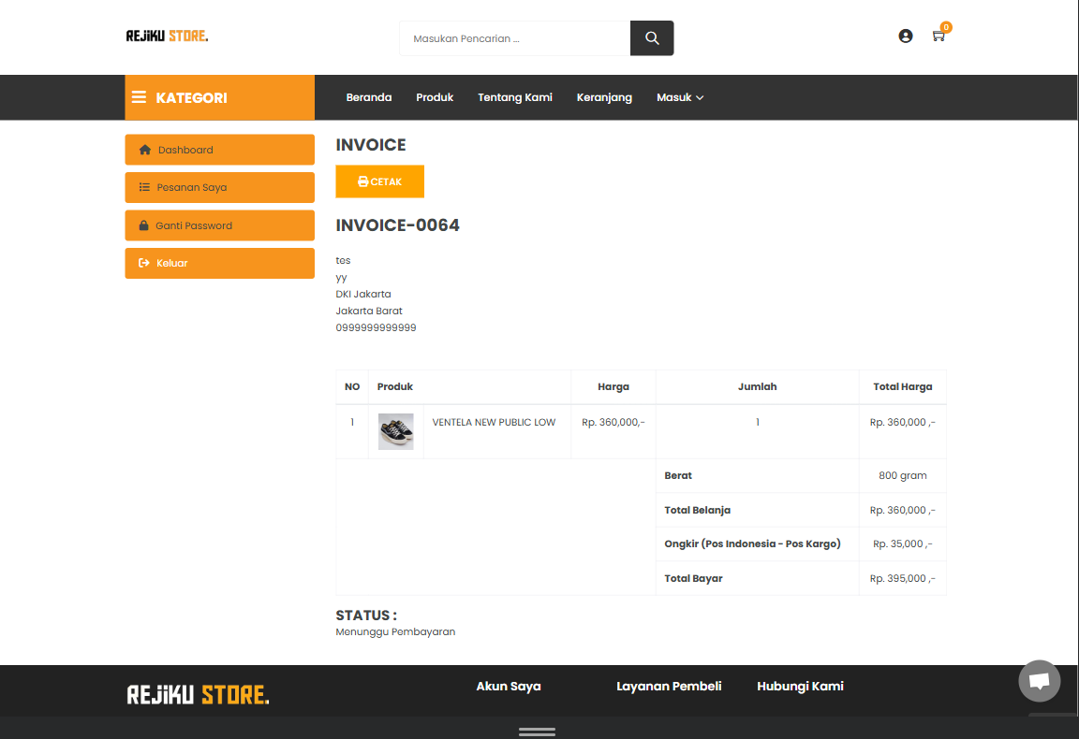Click the printer icon on CETAK button
Viewport: 1079px width, 739px height.
point(362,181)
